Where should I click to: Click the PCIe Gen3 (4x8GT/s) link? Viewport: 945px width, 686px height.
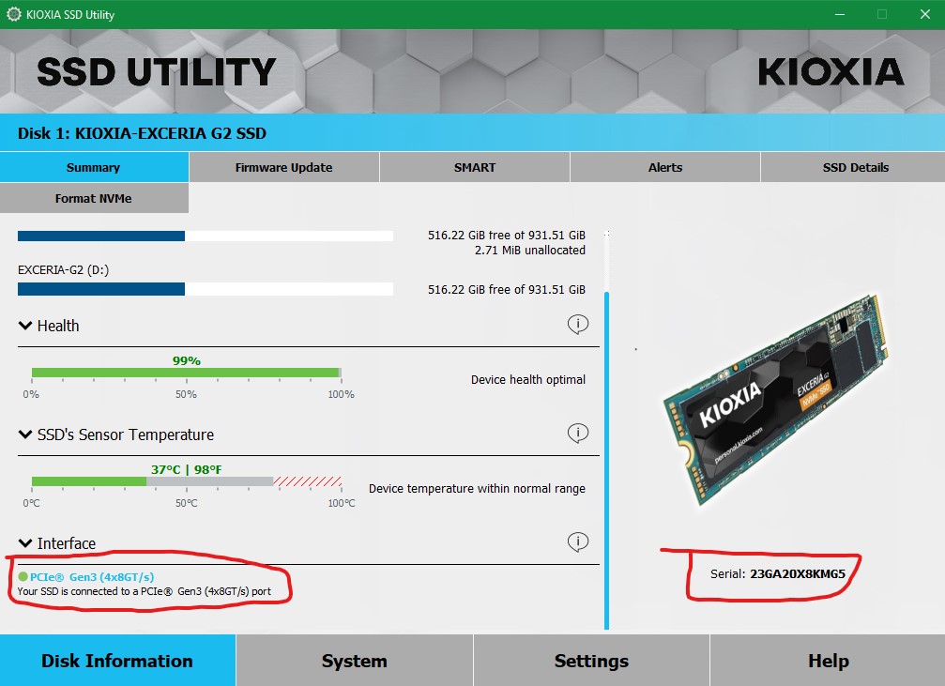tap(92, 577)
